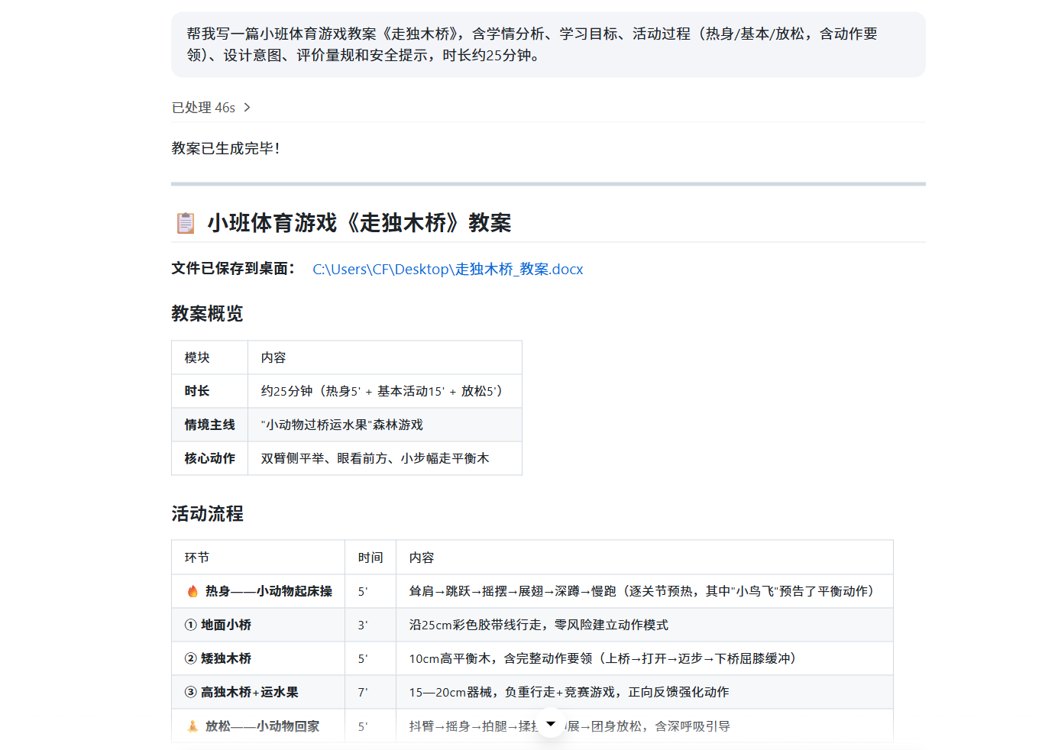Click the 核心动作 cell

210,458
